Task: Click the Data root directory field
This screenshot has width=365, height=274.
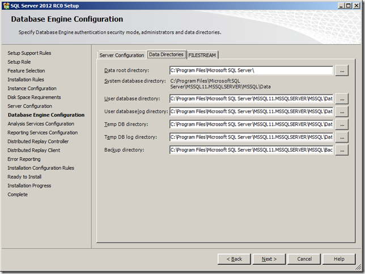Action: tap(251, 70)
